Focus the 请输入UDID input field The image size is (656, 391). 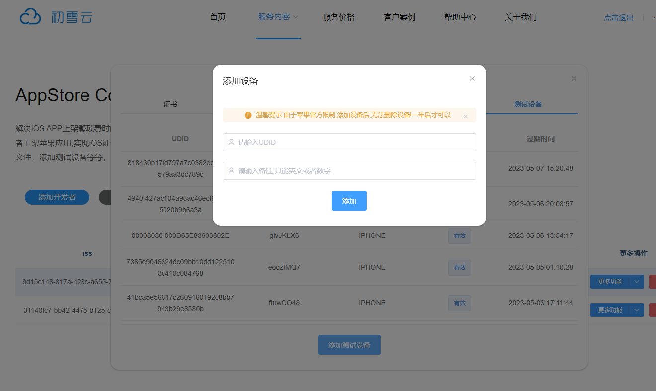[349, 142]
